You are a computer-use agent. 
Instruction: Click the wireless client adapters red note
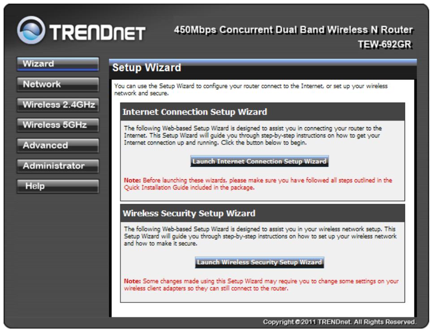tap(261, 285)
